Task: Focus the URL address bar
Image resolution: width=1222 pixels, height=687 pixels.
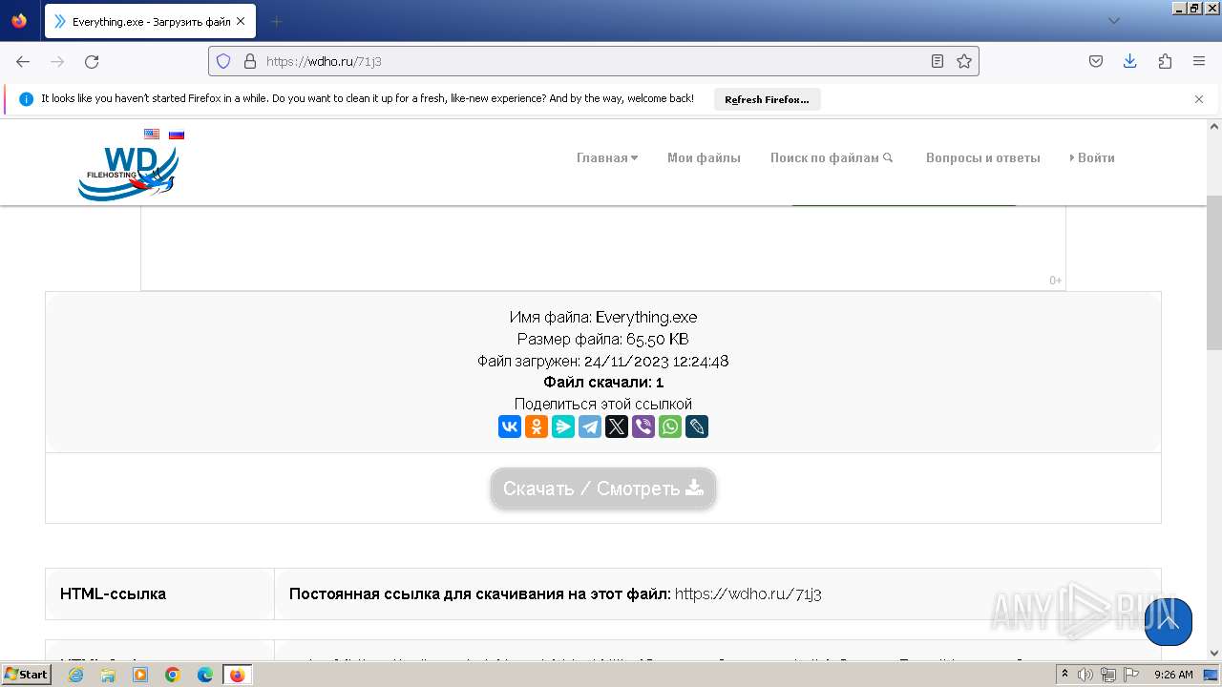Action: tap(592, 61)
